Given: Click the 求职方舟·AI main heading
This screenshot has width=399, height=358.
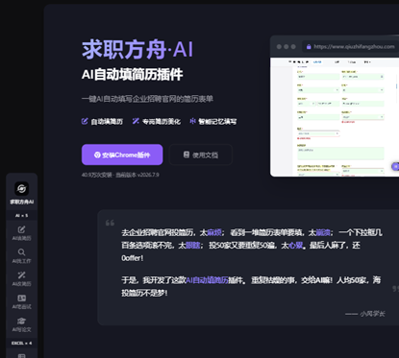Looking at the screenshot, I should click(x=137, y=50).
